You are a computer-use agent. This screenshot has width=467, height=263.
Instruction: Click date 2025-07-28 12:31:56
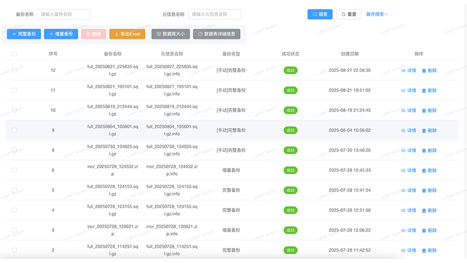350,210
